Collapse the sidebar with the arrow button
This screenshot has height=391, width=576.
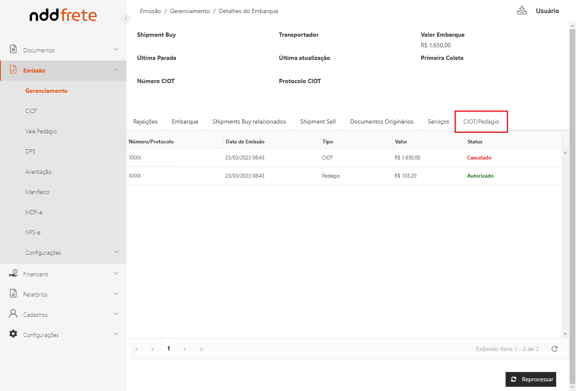pyautogui.click(x=126, y=19)
